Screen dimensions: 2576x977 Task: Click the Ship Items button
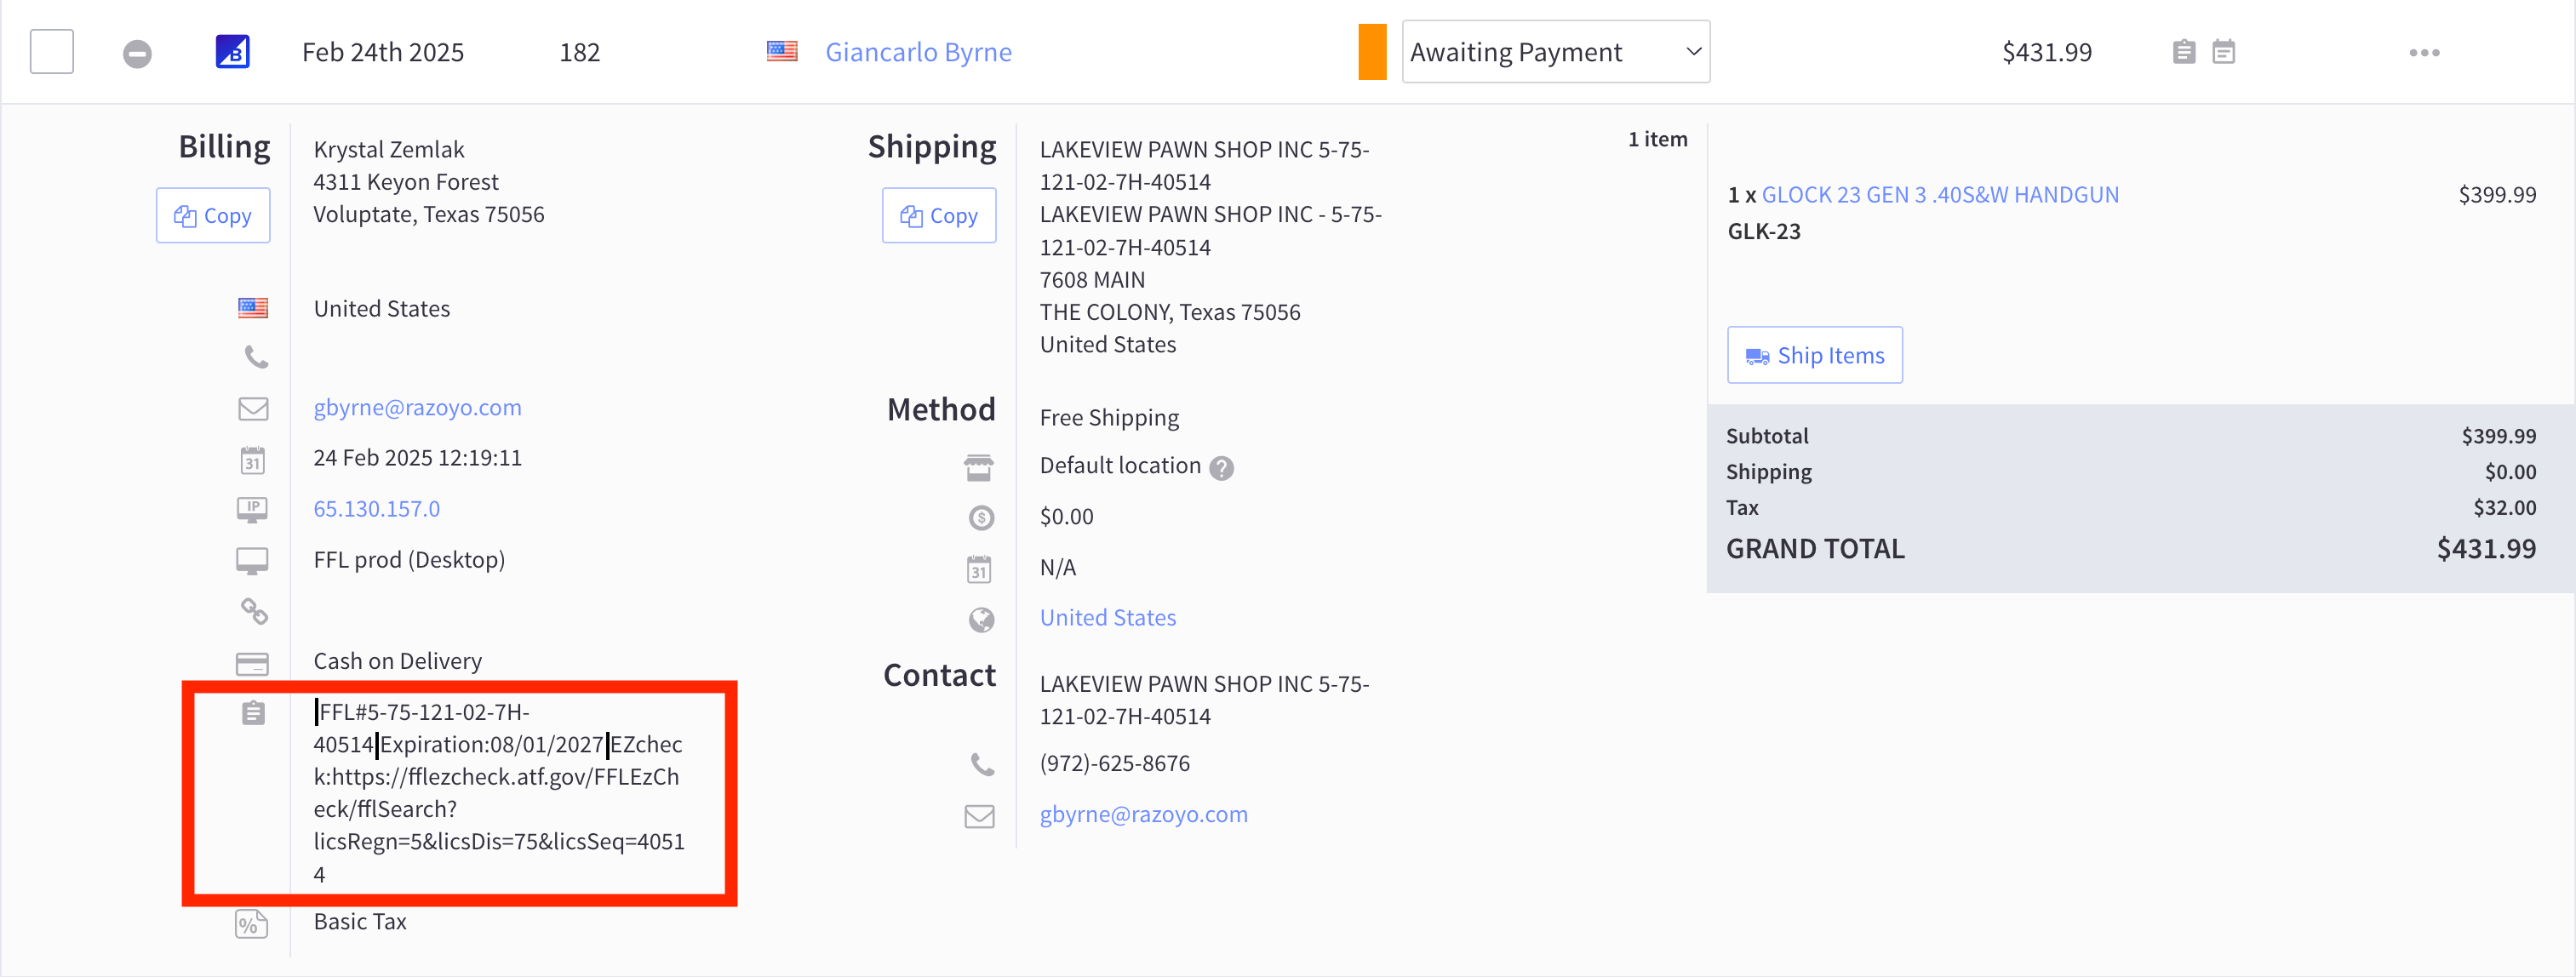coord(1814,355)
